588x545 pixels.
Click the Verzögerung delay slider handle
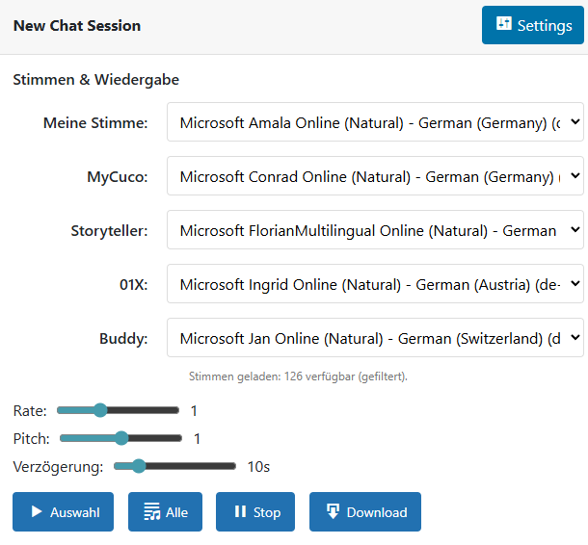(139, 466)
